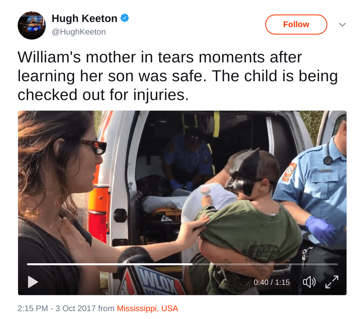Jump to the end of the video timeline
The width and height of the screenshot is (363, 319).
[337, 264]
